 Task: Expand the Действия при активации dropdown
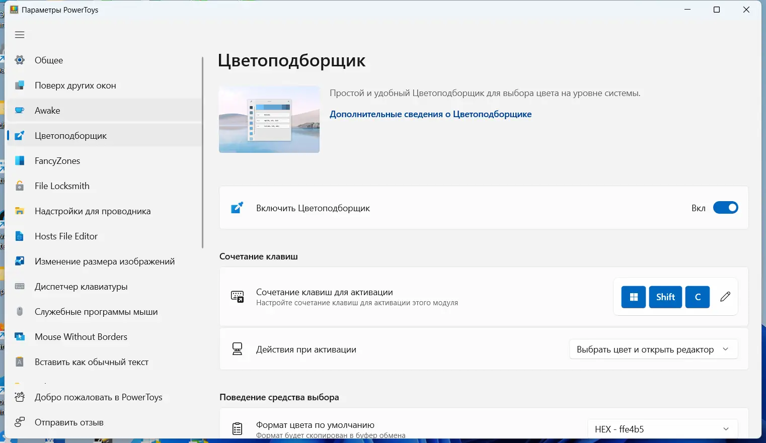tap(654, 349)
